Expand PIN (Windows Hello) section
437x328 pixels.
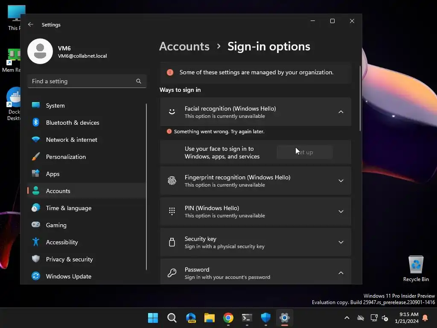341,211
